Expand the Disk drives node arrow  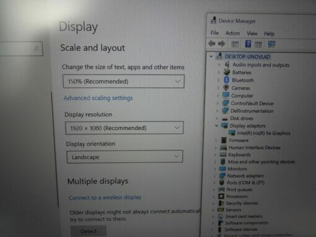pos(217,118)
